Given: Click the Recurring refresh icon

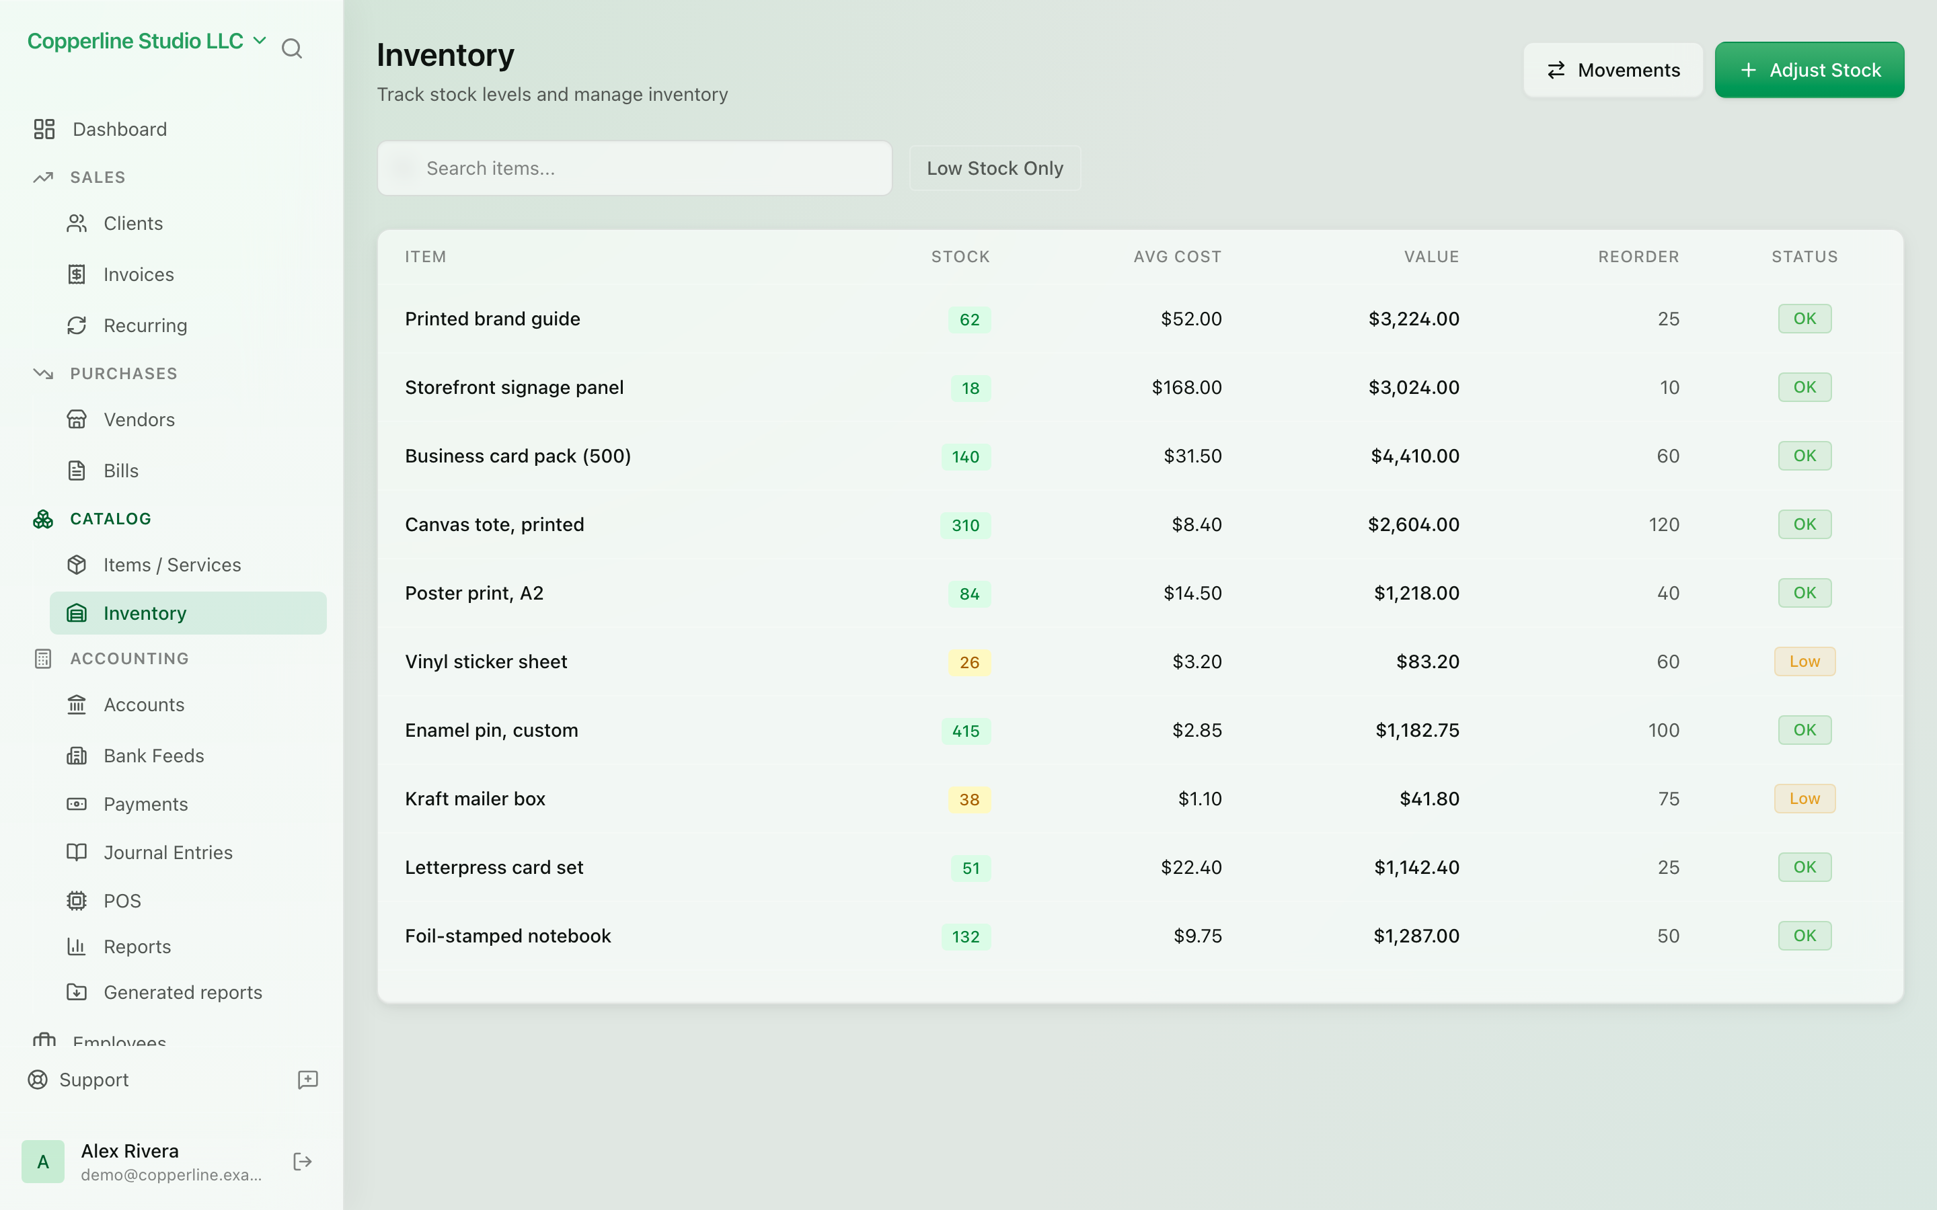Looking at the screenshot, I should point(77,326).
